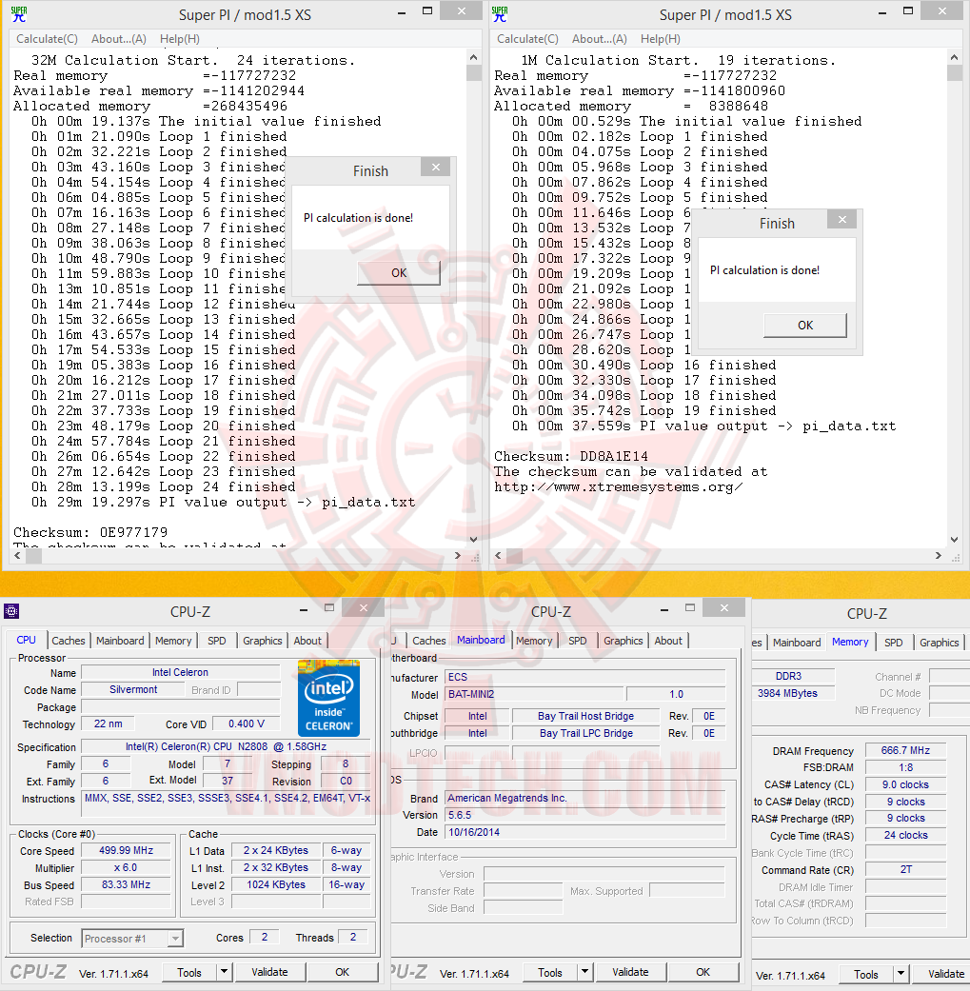This screenshot has height=991, width=970.
Task: Close the Finish dialog in the 32M Super PI window
Action: (x=435, y=168)
